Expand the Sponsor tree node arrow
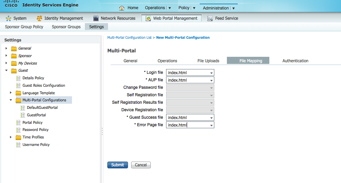This screenshot has height=183, width=341. click(6, 56)
